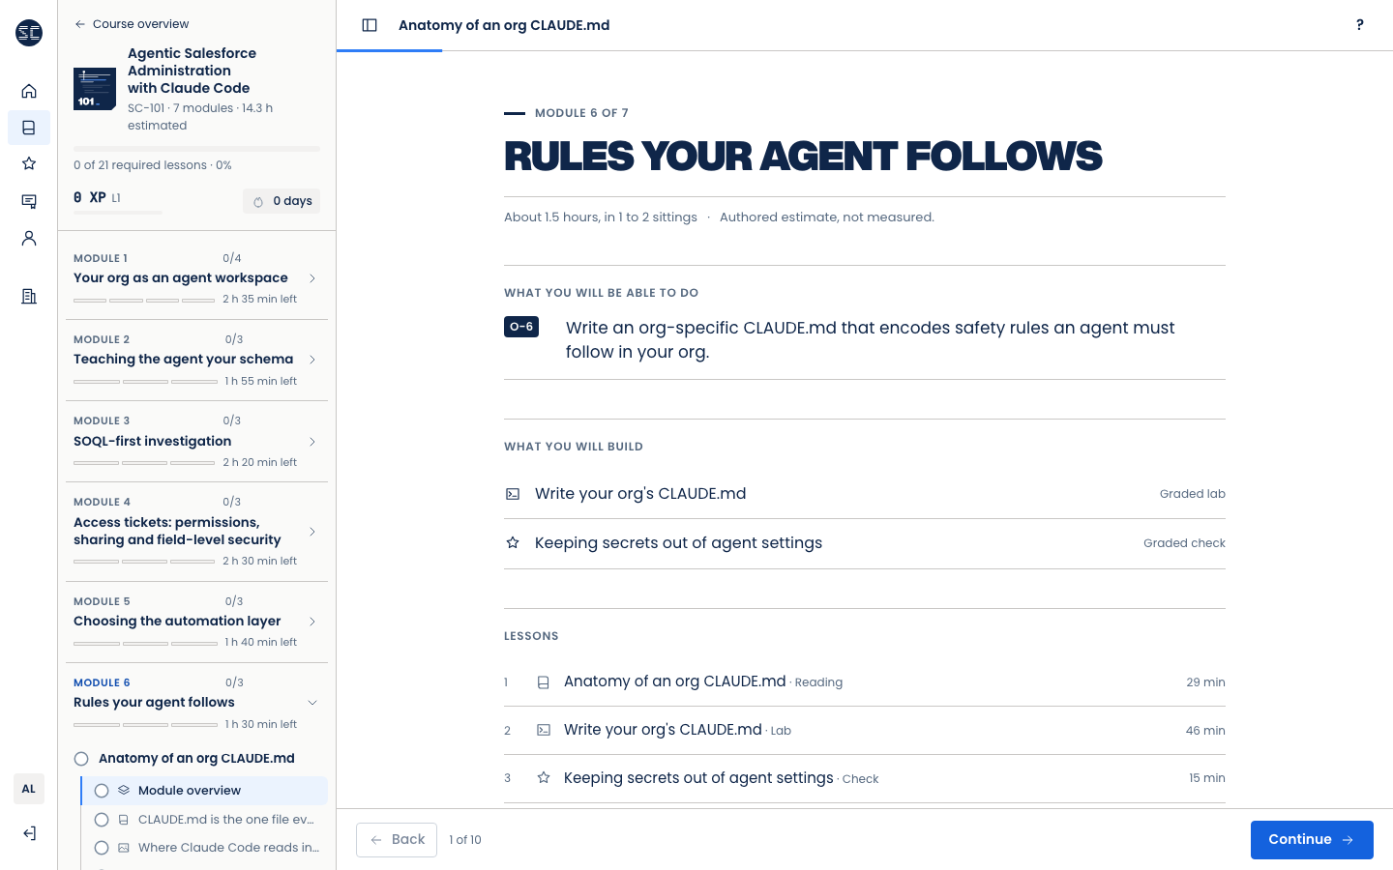1393x870 pixels.
Task: Select Module overview step in sidebar
Action: point(205,791)
